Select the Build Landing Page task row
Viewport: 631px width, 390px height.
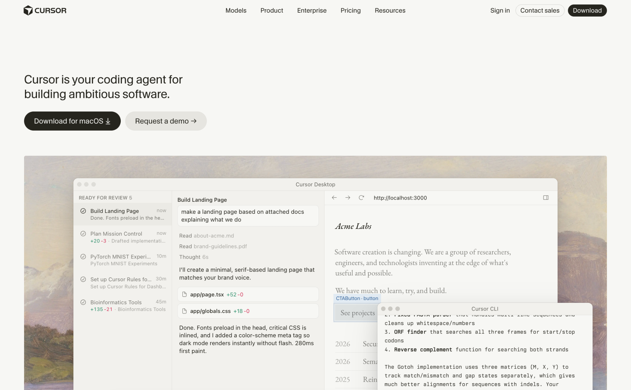(123, 214)
